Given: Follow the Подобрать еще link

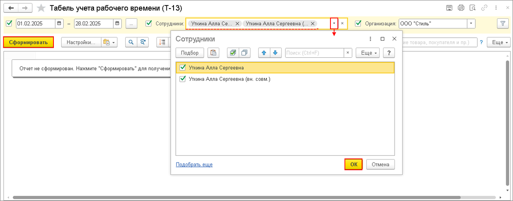Looking at the screenshot, I should coord(194,164).
